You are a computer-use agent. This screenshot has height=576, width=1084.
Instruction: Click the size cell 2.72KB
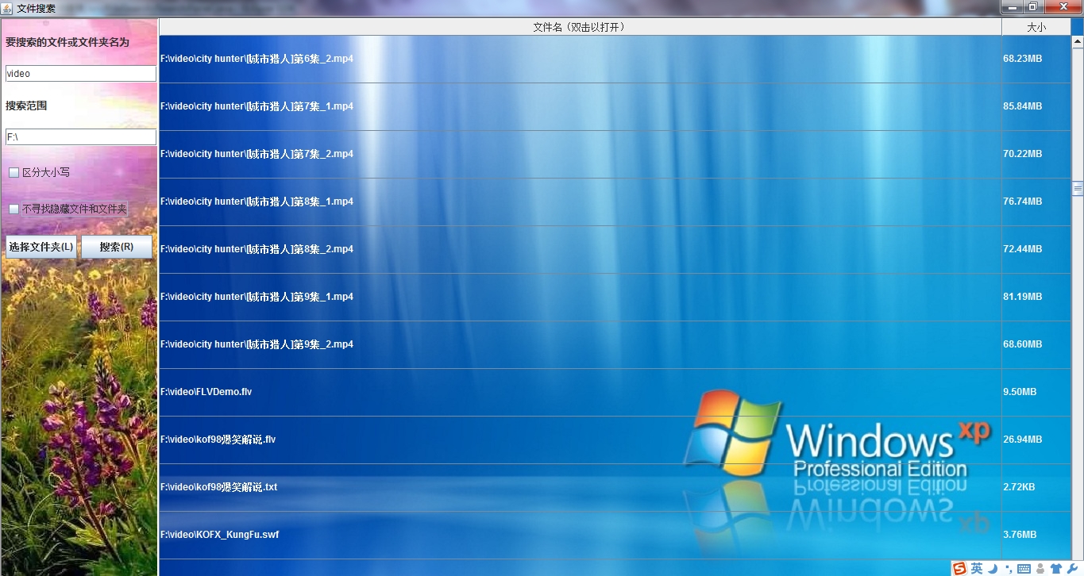pos(1036,488)
